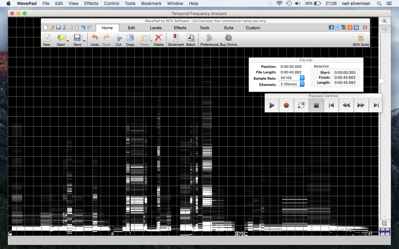Open the Channels Stereo dropdown

[x=302, y=84]
